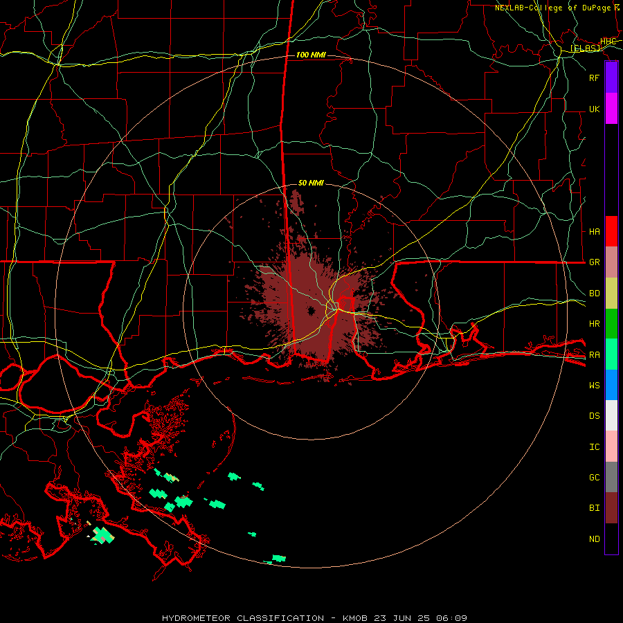Click the Hydrometeor Classification KMOB caption

tap(314, 618)
